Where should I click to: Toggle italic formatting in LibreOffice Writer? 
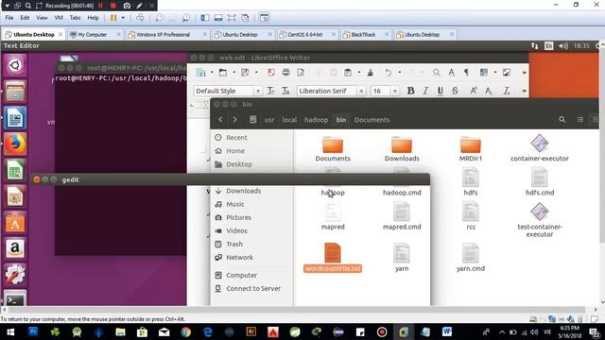425,91
